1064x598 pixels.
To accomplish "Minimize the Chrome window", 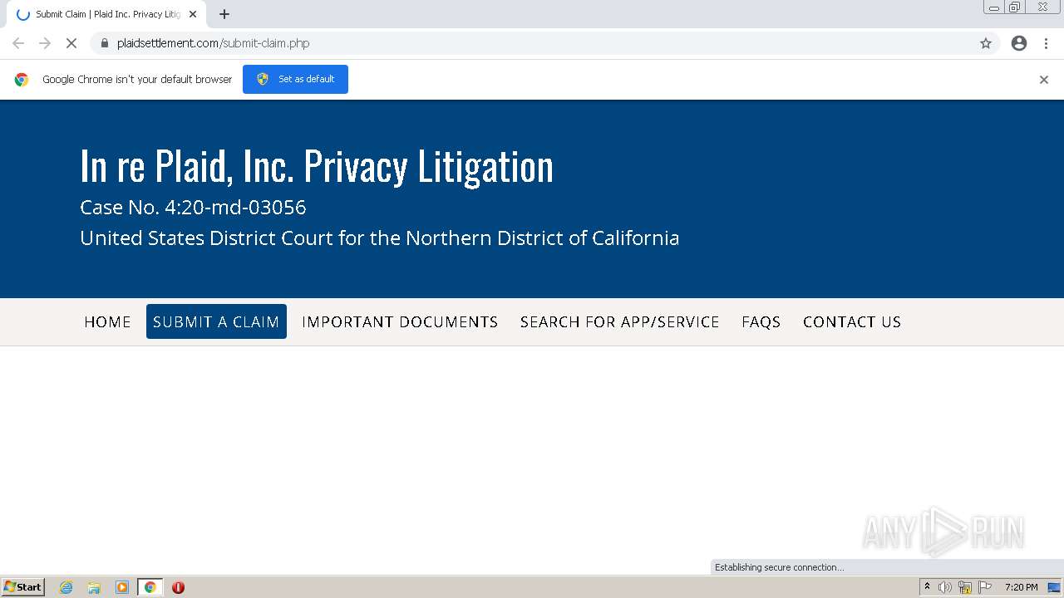I will point(994,7).
